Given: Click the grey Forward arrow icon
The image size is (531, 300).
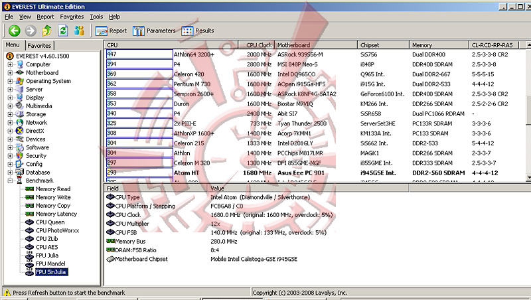Looking at the screenshot, I should coord(31,31).
